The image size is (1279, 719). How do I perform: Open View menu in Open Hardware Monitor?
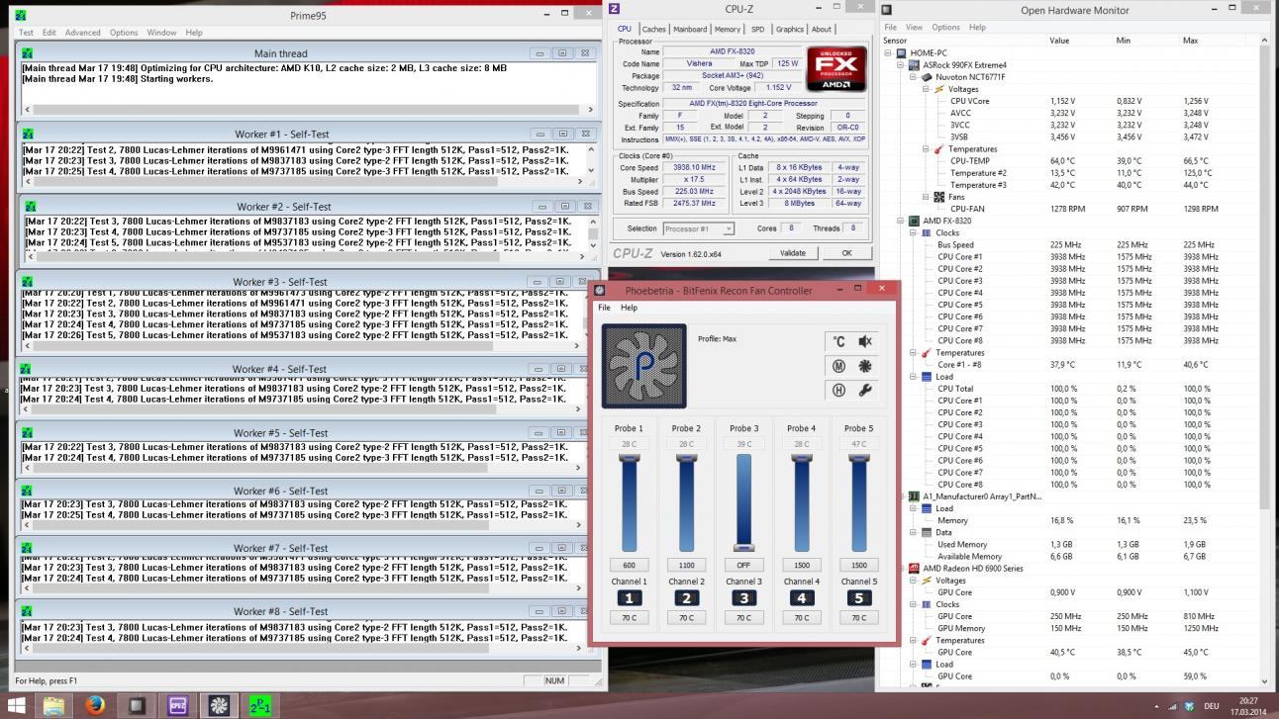914,27
